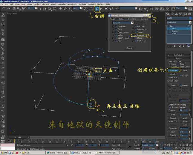Click Set Keys key icon in status bar
This screenshot has height=155, width=193.
(129, 147)
